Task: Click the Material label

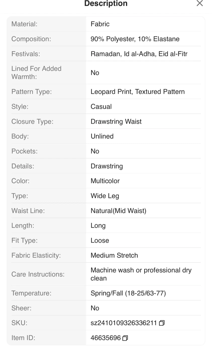Action: click(24, 24)
